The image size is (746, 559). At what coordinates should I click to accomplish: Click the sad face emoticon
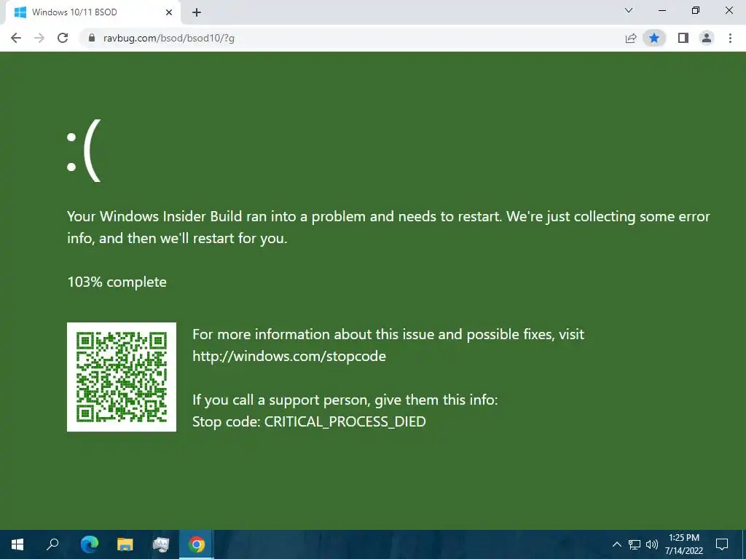84,151
